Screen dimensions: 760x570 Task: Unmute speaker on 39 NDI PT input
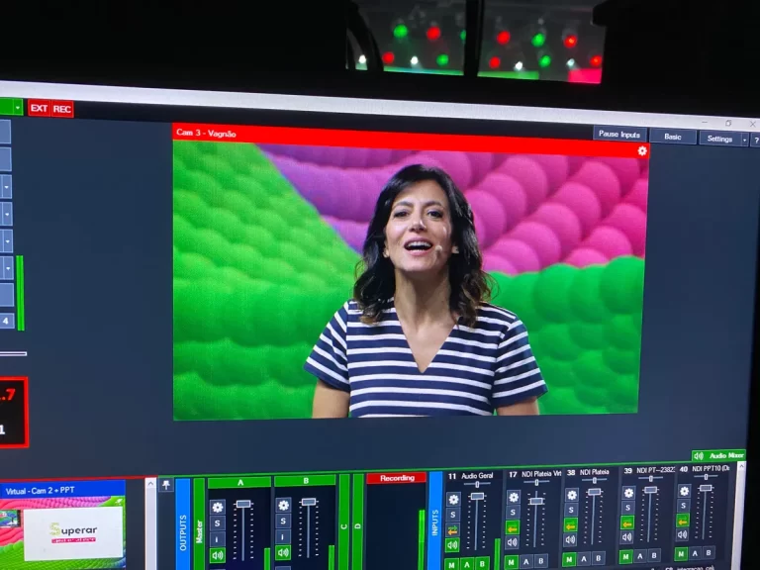[x=627, y=537]
